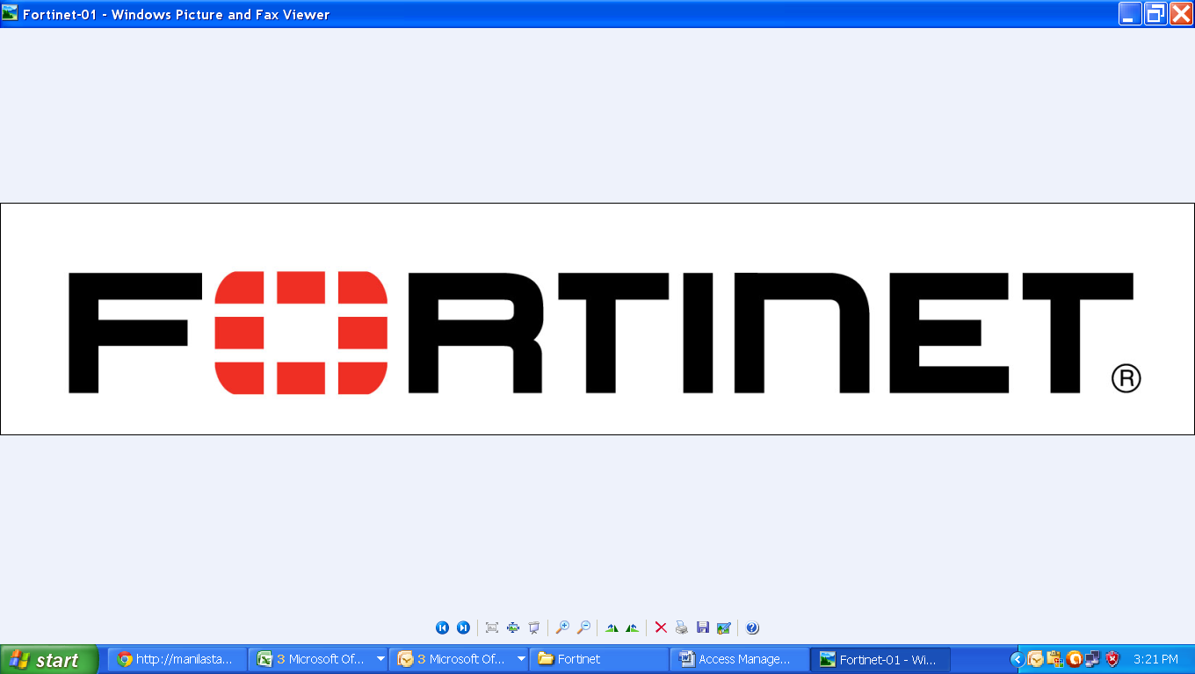Rotate the image clockwise

point(612,627)
